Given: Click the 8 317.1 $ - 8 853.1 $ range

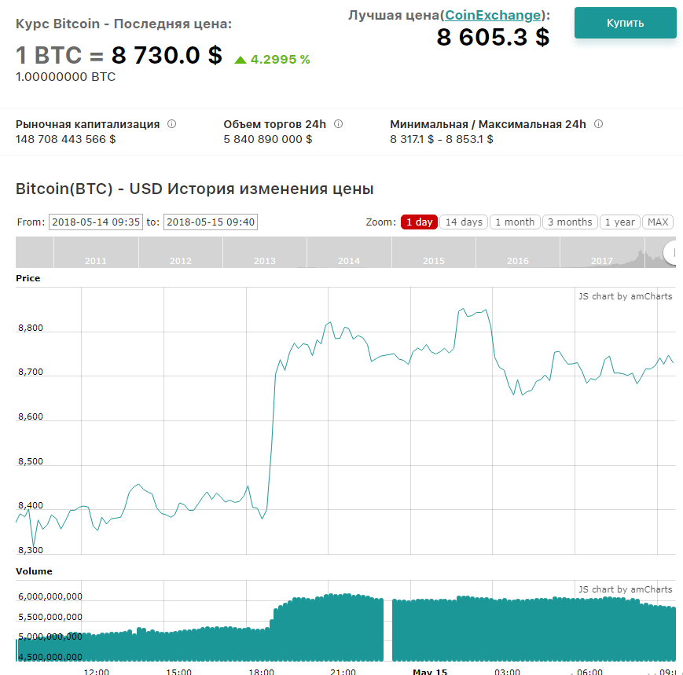Looking at the screenshot, I should [x=441, y=139].
